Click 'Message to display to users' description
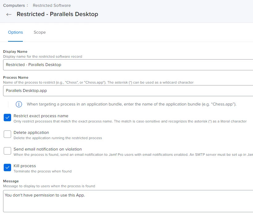 point(49,186)
